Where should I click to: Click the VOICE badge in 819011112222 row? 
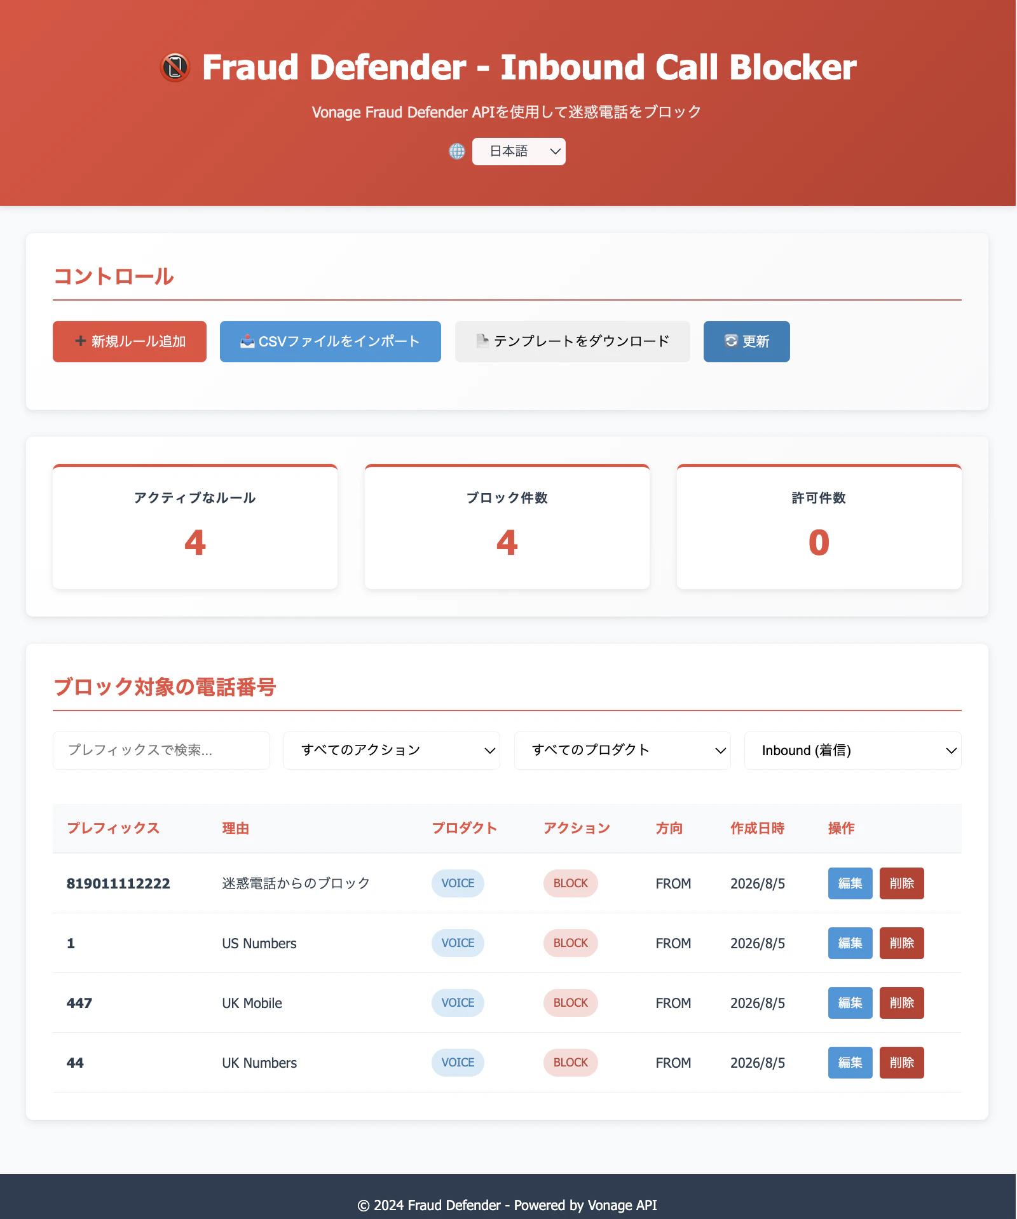point(458,883)
